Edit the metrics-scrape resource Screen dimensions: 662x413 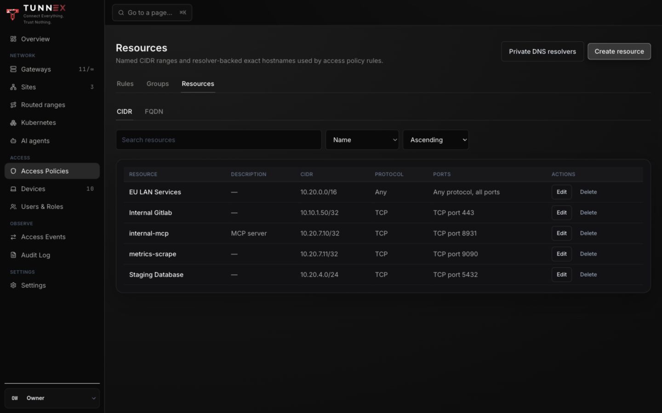point(562,254)
